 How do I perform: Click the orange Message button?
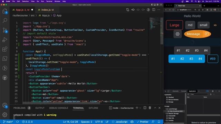pyautogui.click(x=197, y=34)
